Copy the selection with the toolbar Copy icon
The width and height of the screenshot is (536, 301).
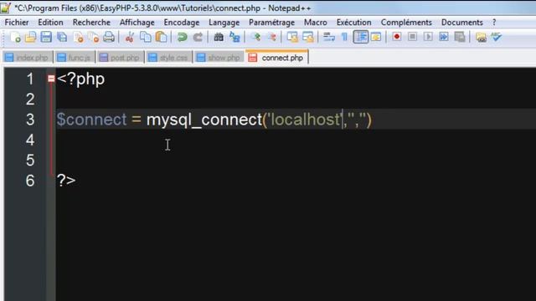point(146,37)
